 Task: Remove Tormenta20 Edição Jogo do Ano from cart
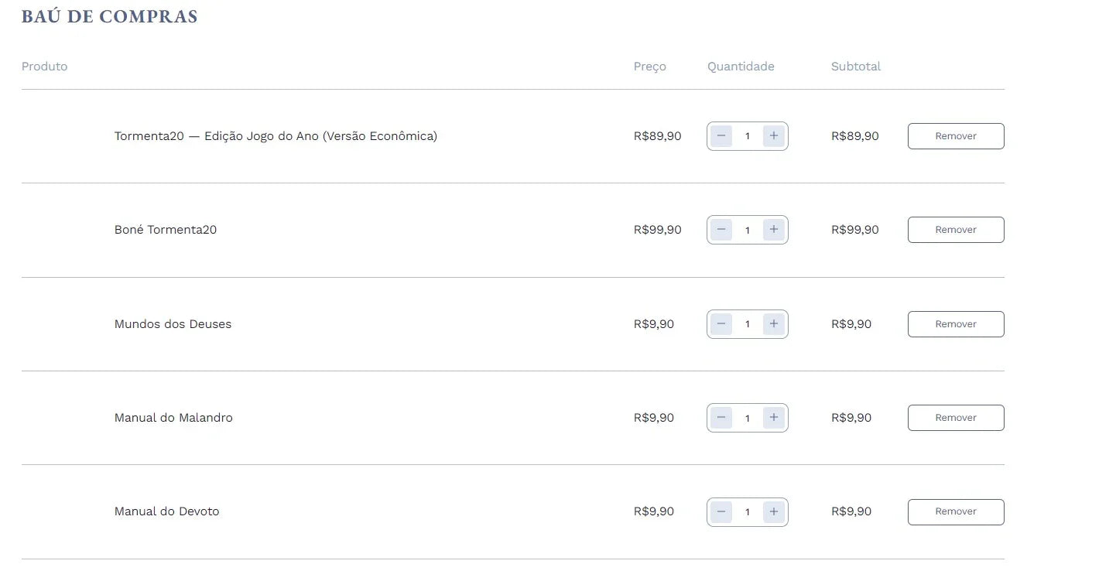tap(956, 136)
